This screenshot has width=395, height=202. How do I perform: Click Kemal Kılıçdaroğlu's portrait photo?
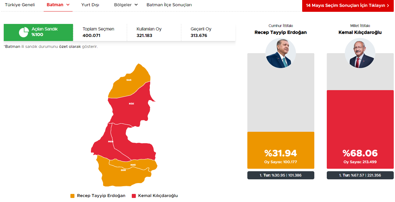coord(360,53)
